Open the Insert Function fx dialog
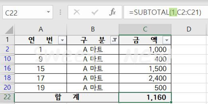 112,12
